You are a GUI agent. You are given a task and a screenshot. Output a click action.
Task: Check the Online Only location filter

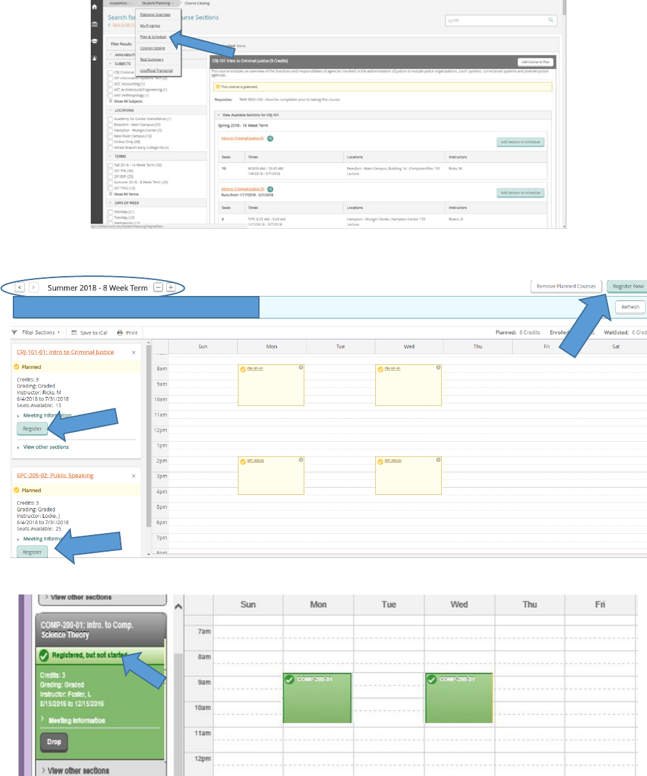(110, 142)
